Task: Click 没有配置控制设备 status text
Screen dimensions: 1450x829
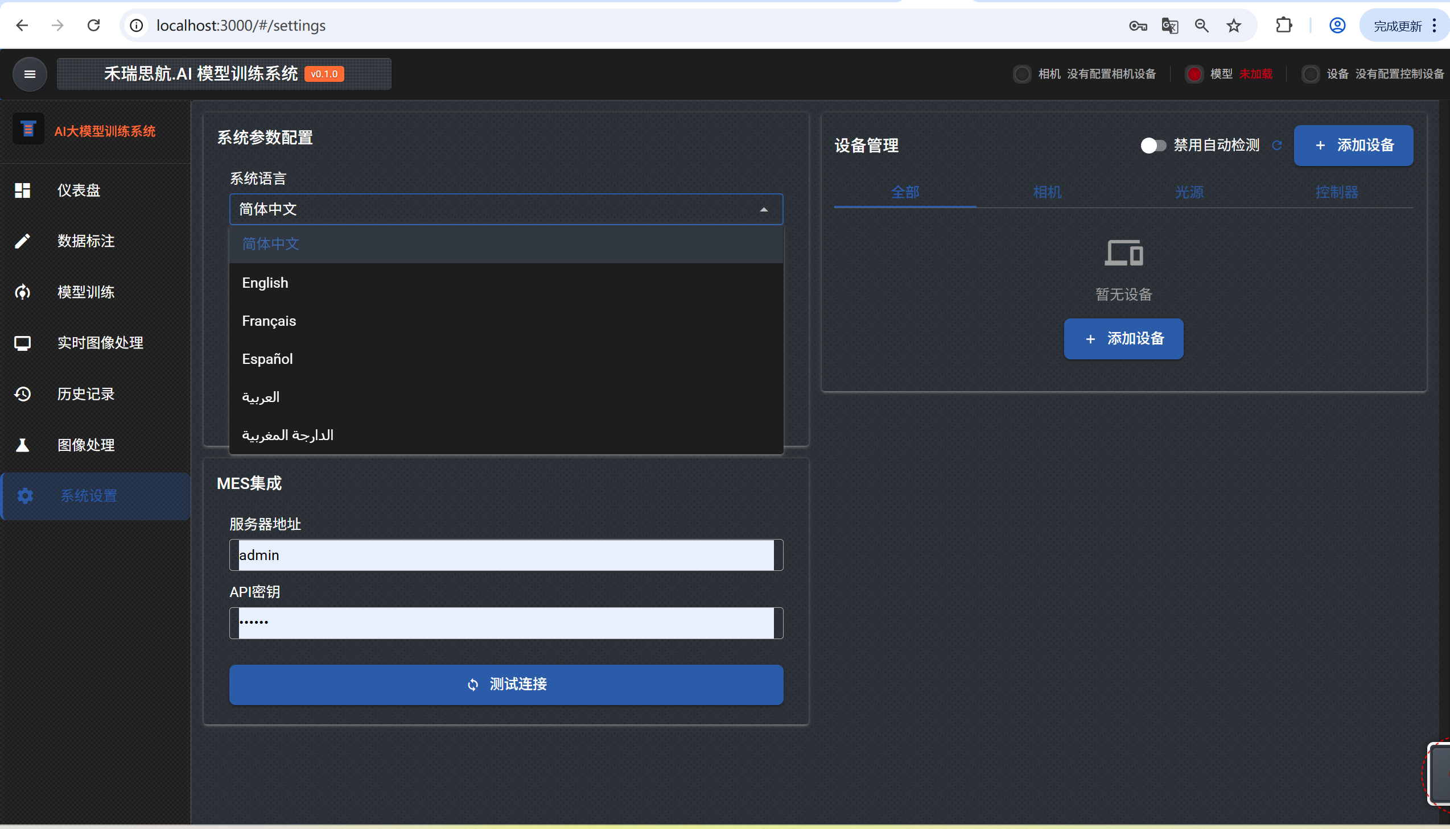Action: pyautogui.click(x=1399, y=74)
